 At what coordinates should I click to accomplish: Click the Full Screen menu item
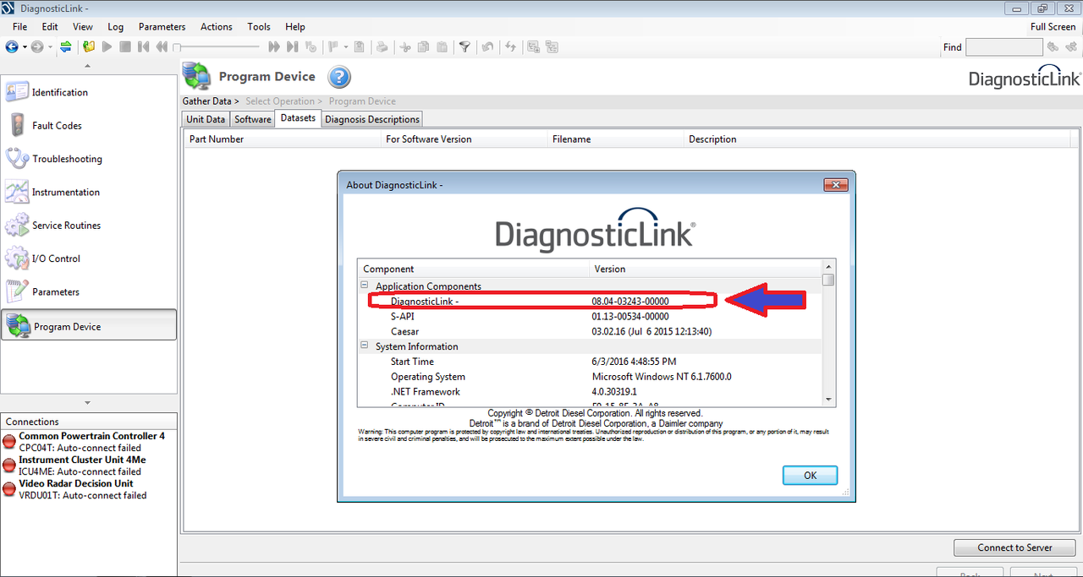(x=1053, y=27)
